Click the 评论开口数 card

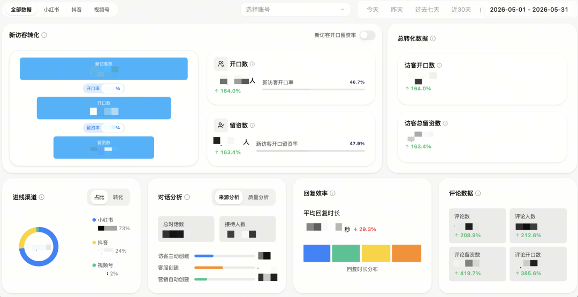pyautogui.click(x=538, y=264)
